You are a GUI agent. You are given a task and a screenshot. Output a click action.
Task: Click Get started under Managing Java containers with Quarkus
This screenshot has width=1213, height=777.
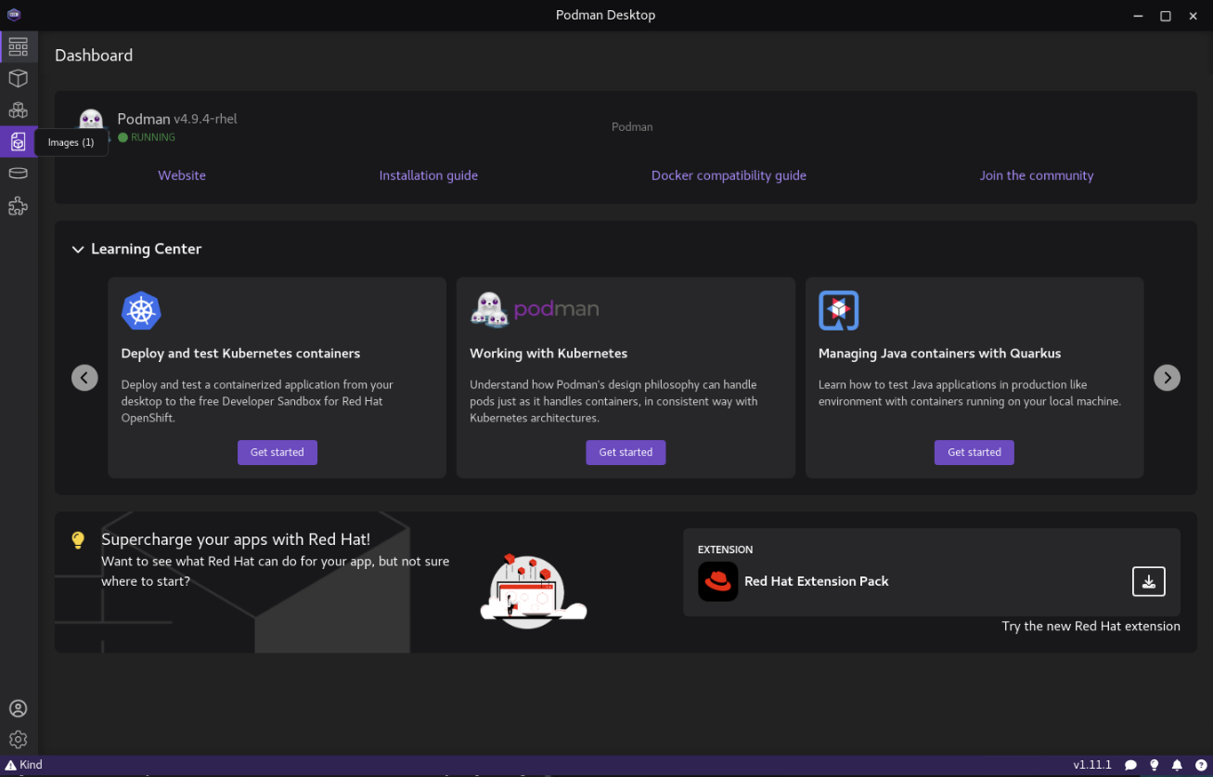click(x=974, y=452)
